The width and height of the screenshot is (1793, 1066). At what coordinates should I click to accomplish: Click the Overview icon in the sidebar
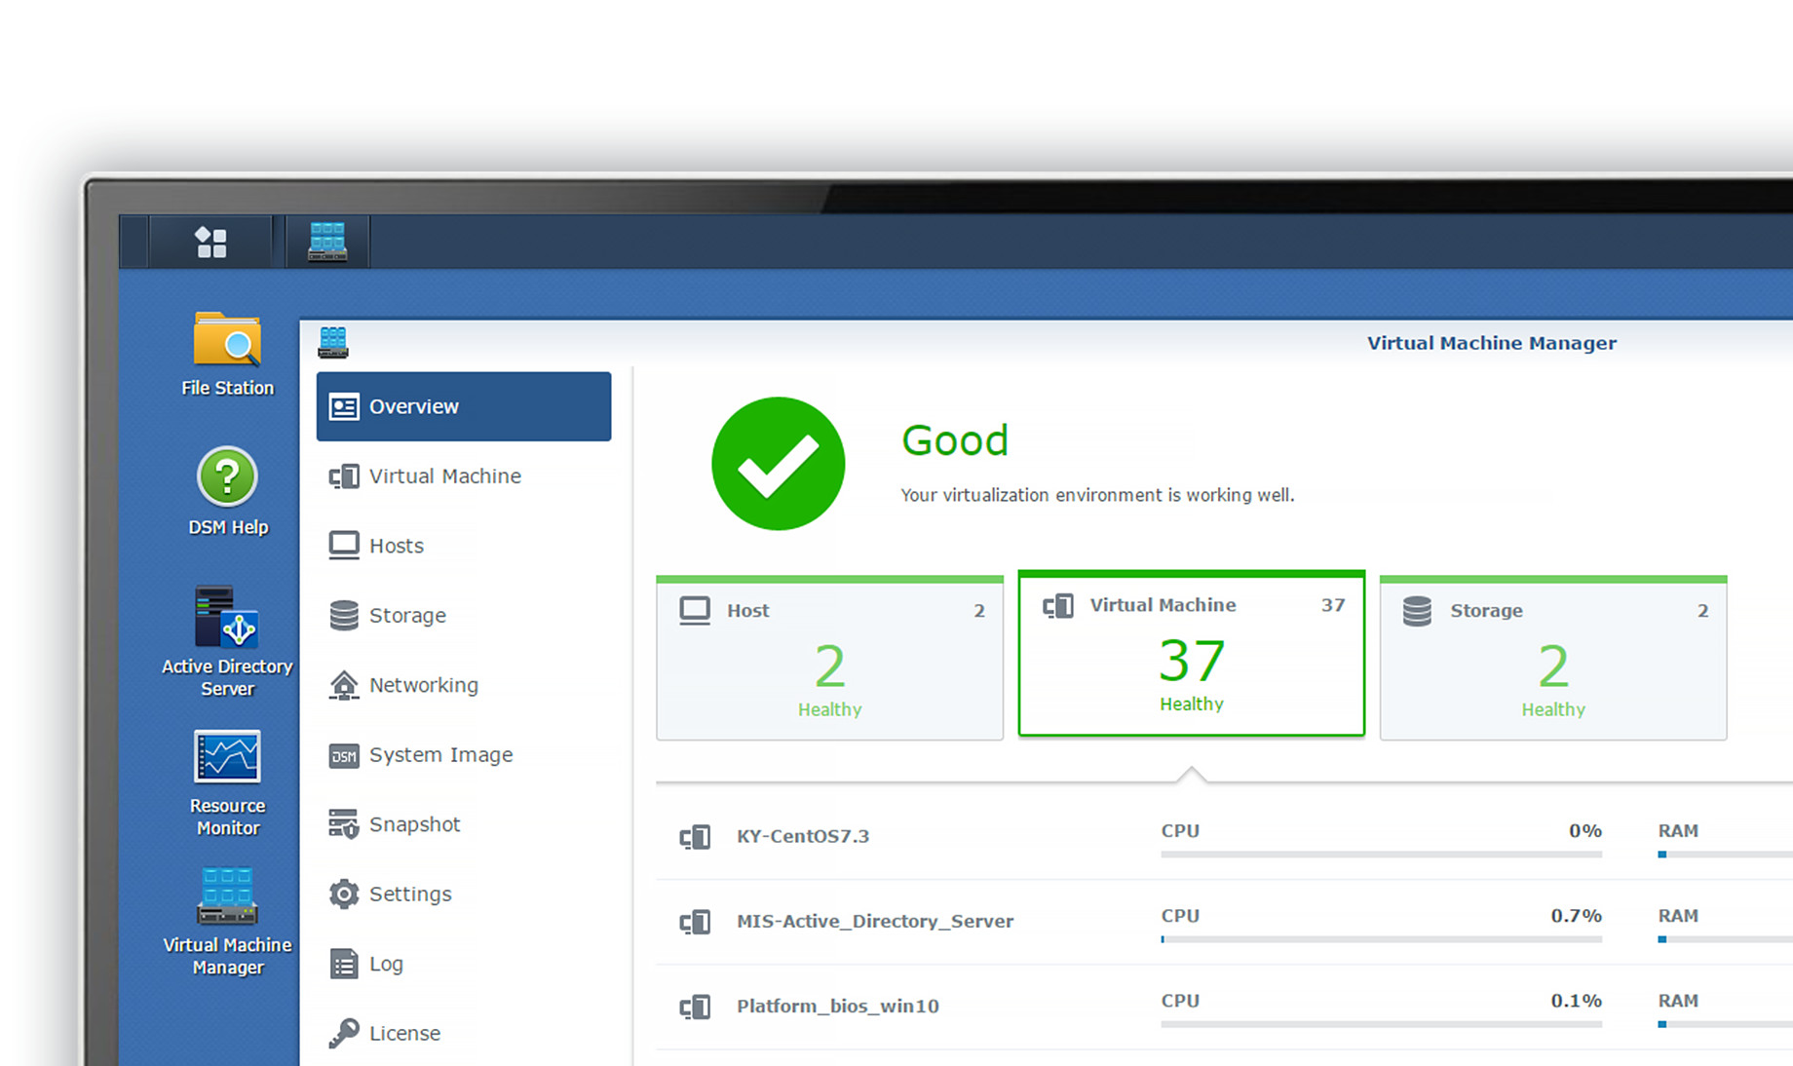click(344, 406)
